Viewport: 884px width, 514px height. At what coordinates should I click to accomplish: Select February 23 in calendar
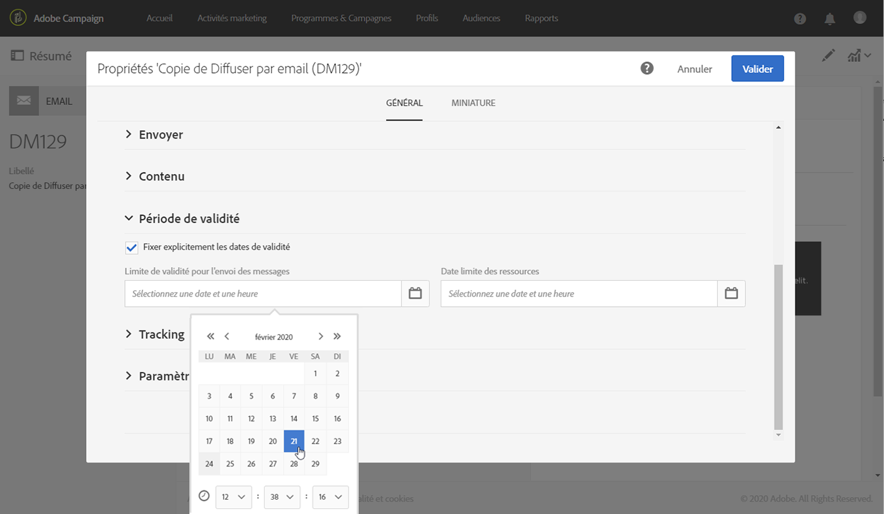pyautogui.click(x=337, y=441)
